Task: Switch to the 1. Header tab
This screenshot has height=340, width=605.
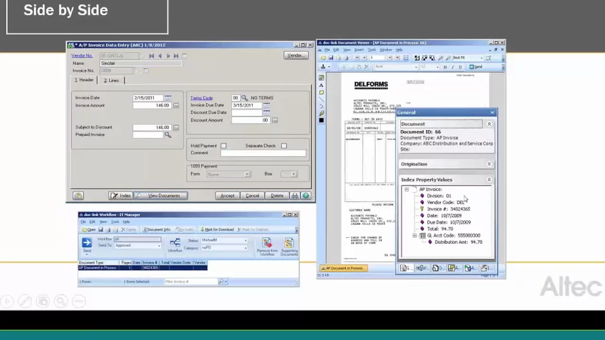Action: click(x=84, y=80)
